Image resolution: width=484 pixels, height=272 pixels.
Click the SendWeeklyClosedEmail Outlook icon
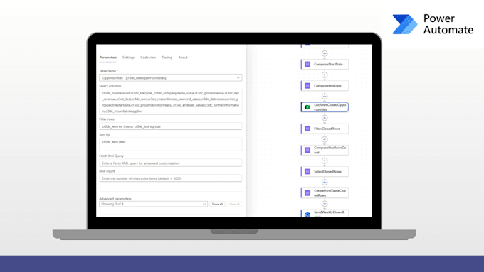307,214
